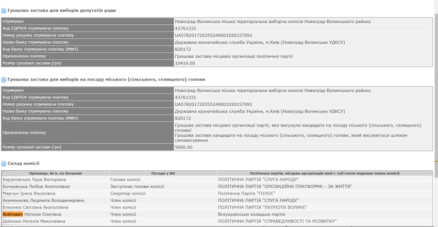438x227 pixels.
Task: Click the icon beside the council deputies deposit heading
Action: pyautogui.click(x=4, y=10)
